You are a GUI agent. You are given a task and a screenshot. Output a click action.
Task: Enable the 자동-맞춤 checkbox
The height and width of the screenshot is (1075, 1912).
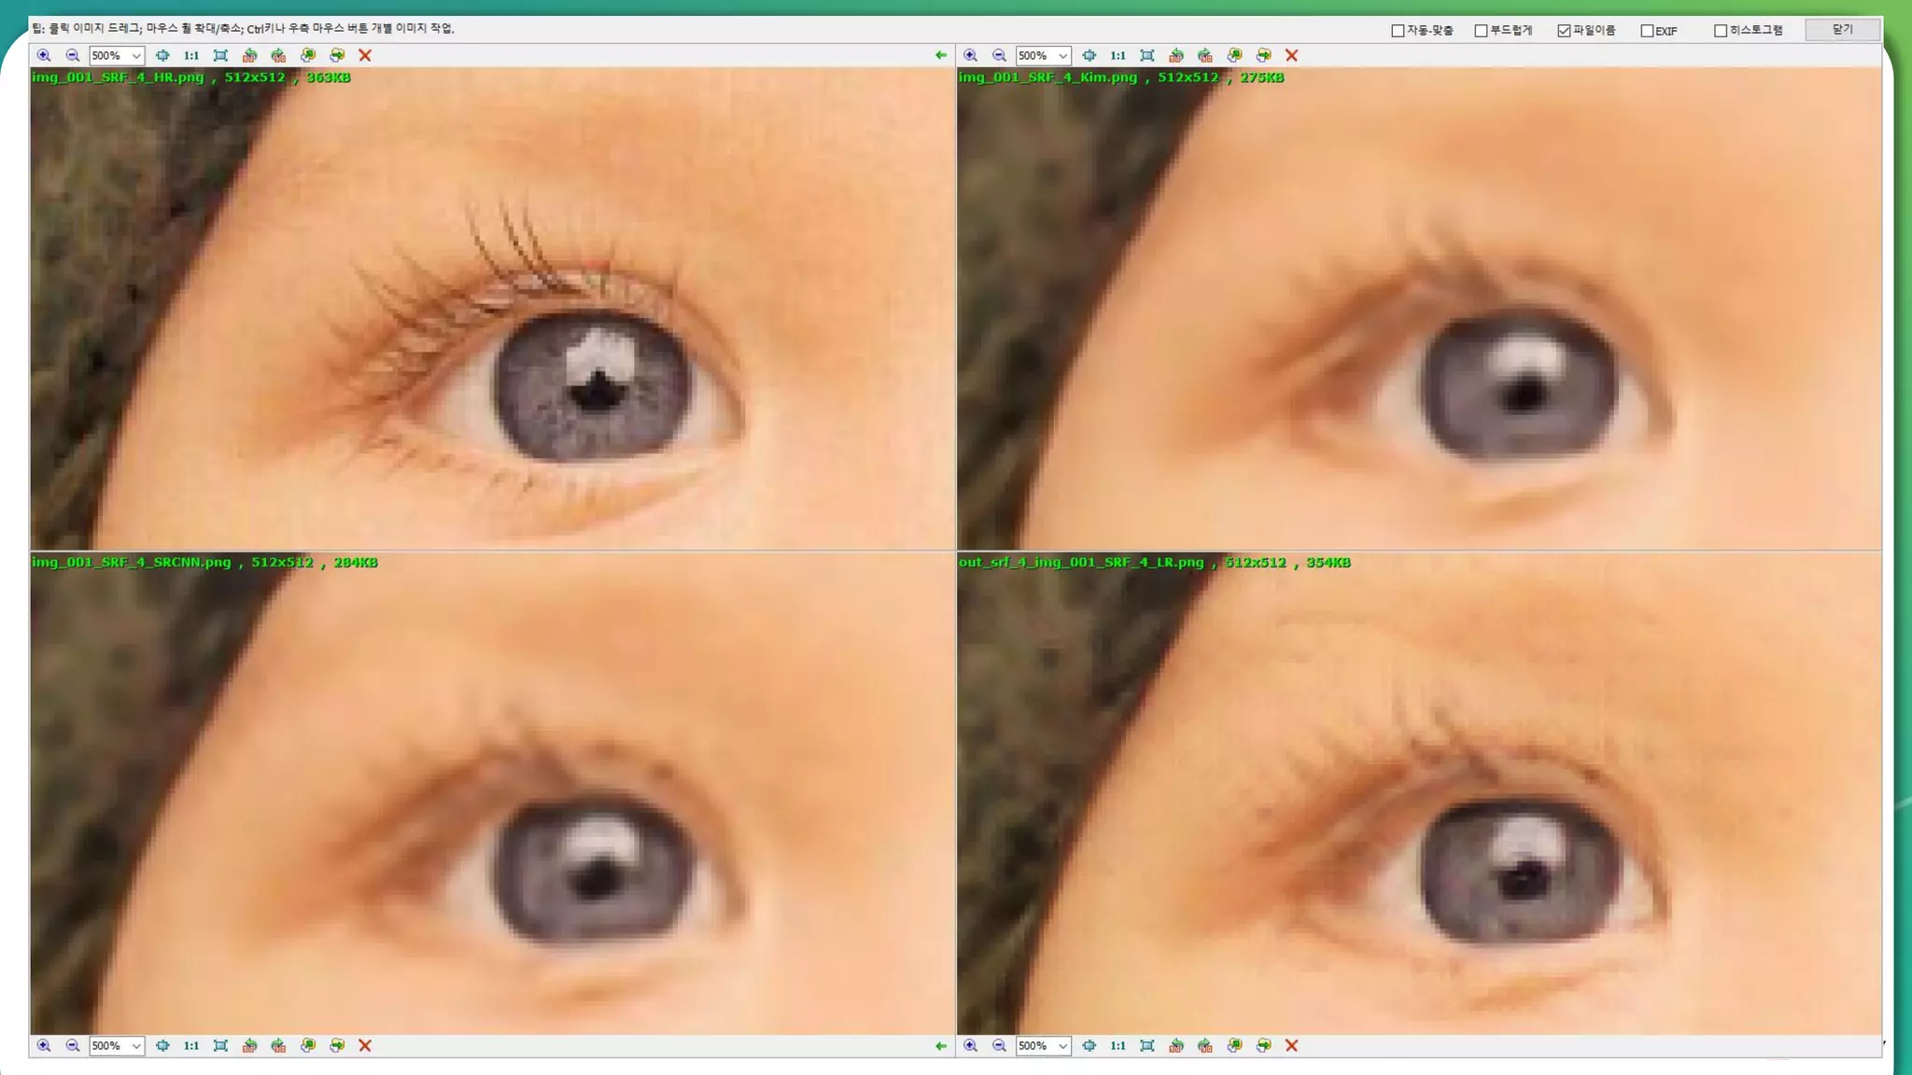1398,31
